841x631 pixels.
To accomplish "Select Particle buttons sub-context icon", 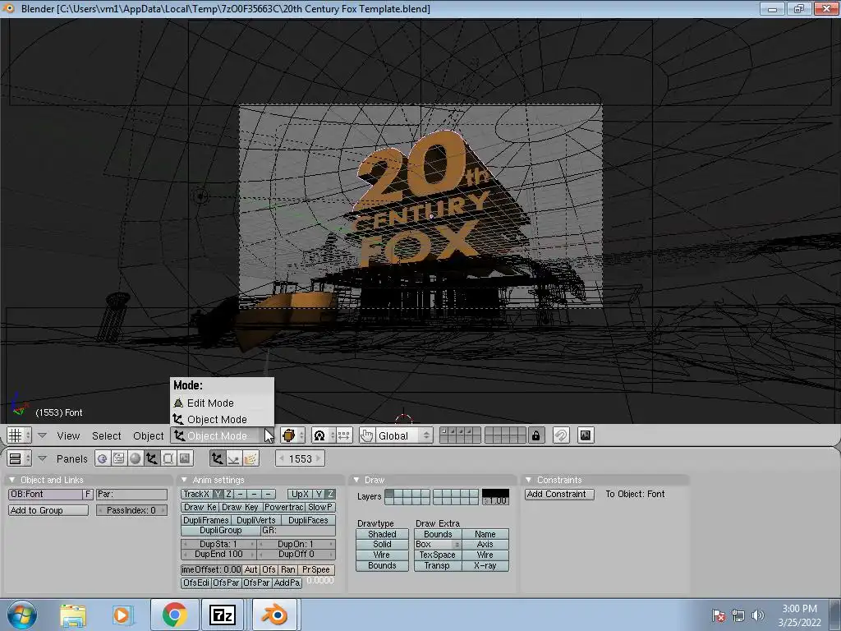I will tap(250, 458).
